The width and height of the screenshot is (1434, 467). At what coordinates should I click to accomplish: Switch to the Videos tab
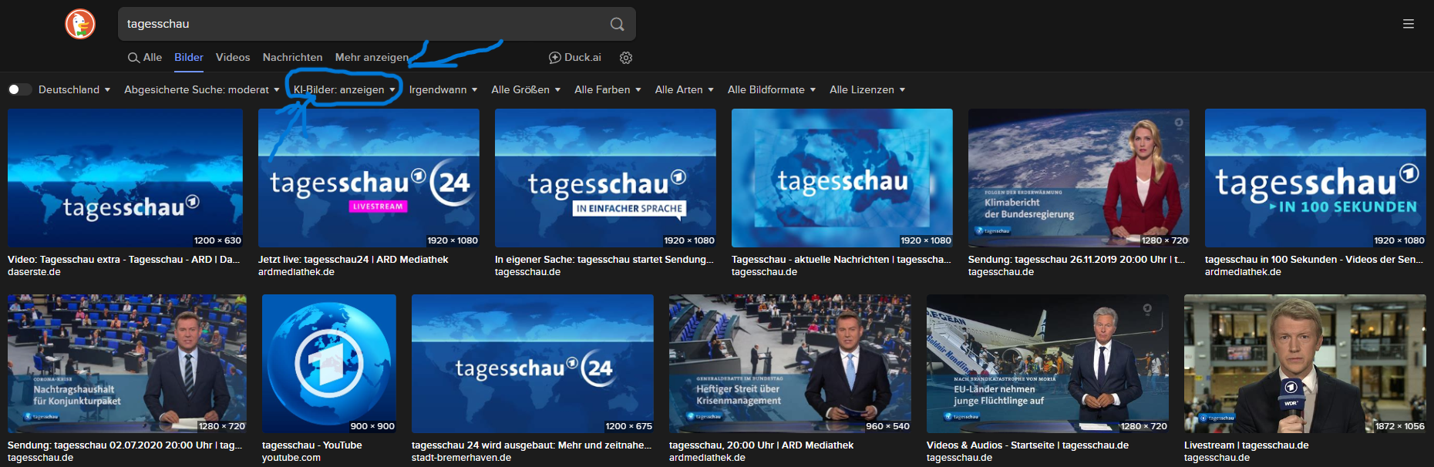pyautogui.click(x=233, y=58)
